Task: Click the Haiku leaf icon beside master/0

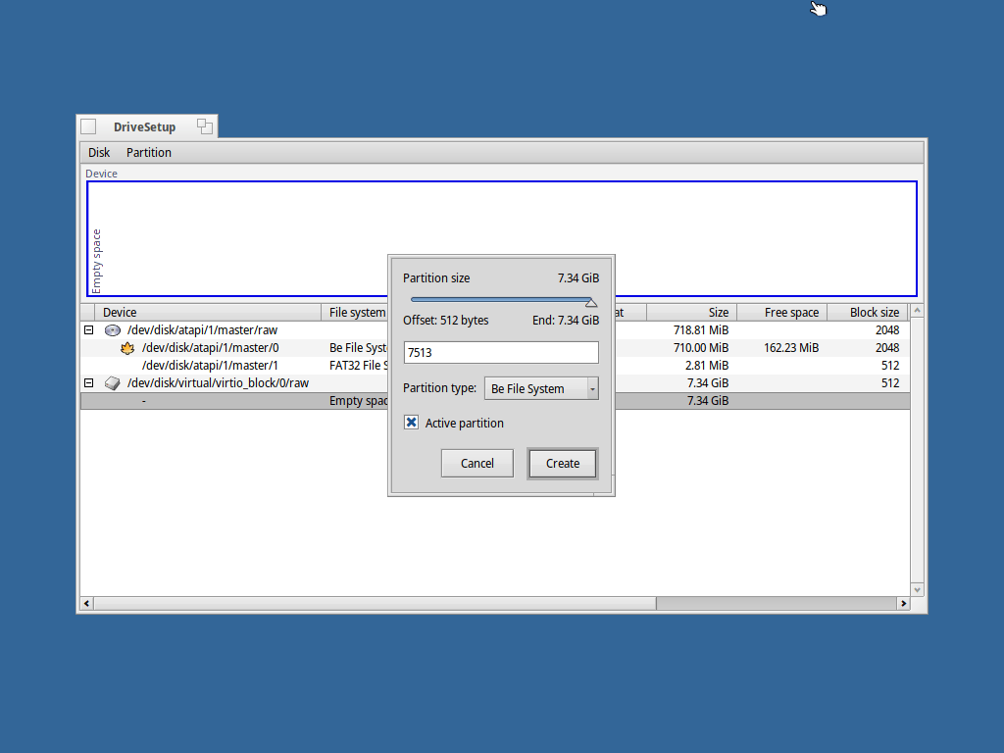Action: pos(127,348)
